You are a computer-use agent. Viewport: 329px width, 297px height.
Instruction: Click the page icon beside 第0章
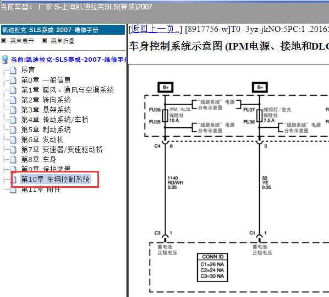tap(13, 80)
